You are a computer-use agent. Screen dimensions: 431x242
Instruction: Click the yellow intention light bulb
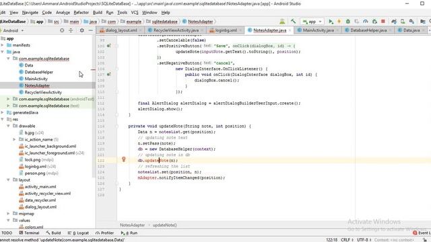pyautogui.click(x=124, y=159)
